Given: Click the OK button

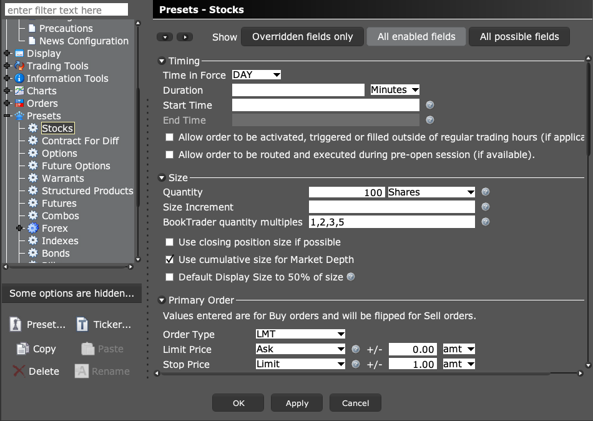Looking at the screenshot, I should coord(238,403).
